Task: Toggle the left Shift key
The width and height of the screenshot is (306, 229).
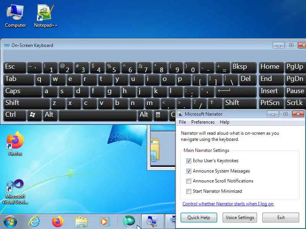Action: pos(26,103)
